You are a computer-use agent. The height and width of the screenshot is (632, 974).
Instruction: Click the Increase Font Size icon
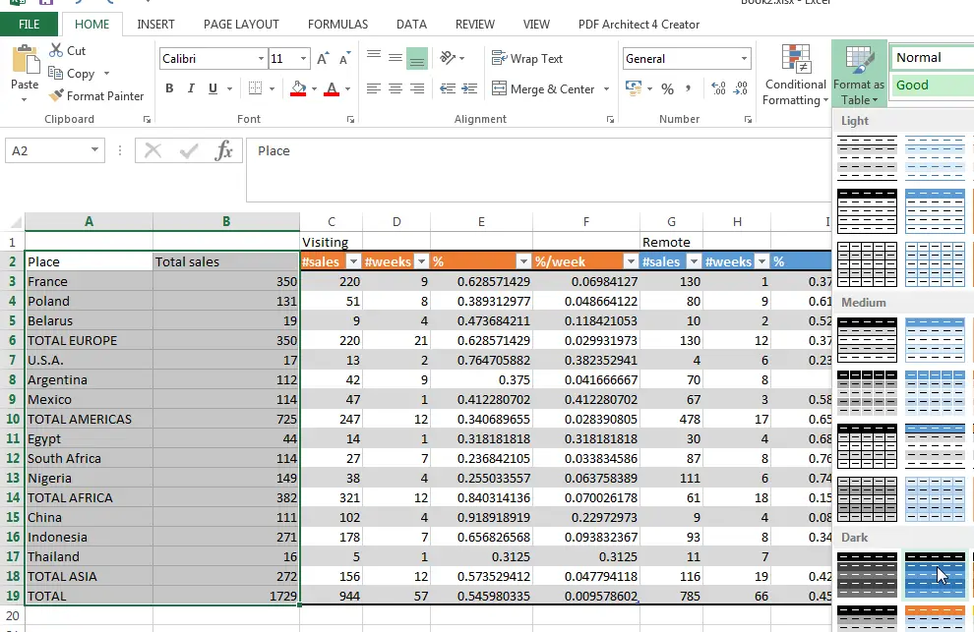[x=321, y=57]
